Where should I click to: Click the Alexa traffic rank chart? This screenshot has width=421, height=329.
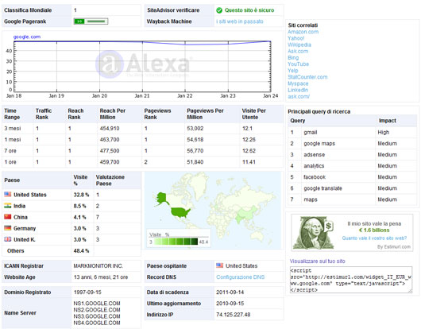pyautogui.click(x=142, y=66)
